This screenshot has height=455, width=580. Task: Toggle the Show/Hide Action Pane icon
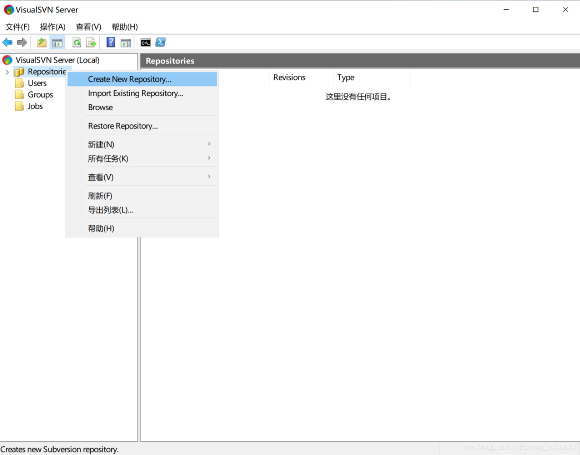[125, 43]
